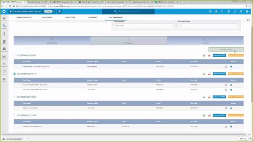Click Reprepare TBAR for 003247HGQ8132197
The image size is (253, 142).
click(219, 55)
